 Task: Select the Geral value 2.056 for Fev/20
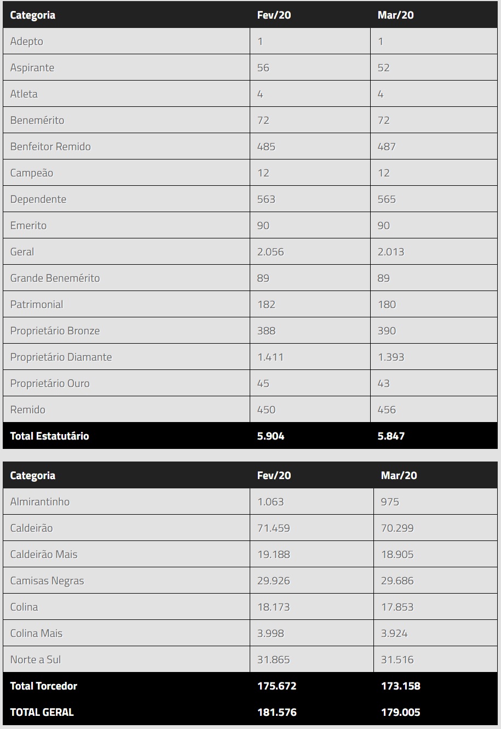point(270,252)
